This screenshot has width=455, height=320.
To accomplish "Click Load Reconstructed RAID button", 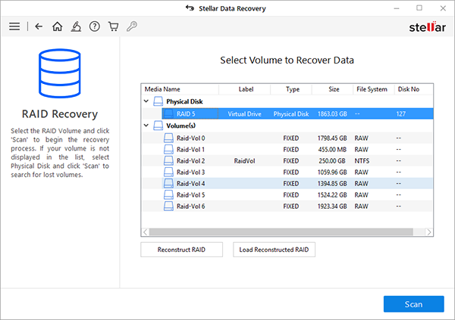I will (x=274, y=250).
